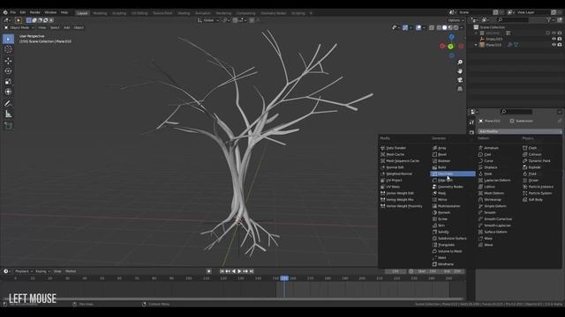Choose the Wireframe modifier
Image resolution: width=565 pixels, height=317 pixels.
pyautogui.click(x=446, y=264)
